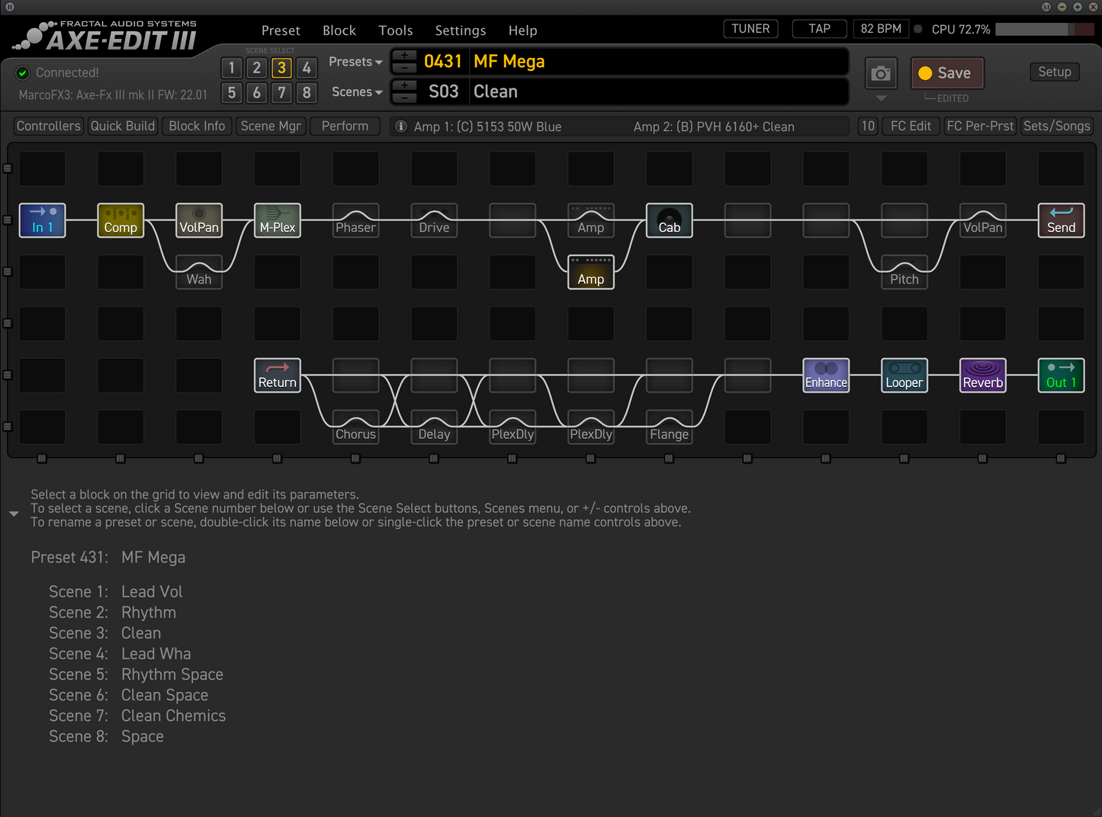The width and height of the screenshot is (1102, 817).
Task: Open preset name MF Mega picker
Action: (x=659, y=62)
